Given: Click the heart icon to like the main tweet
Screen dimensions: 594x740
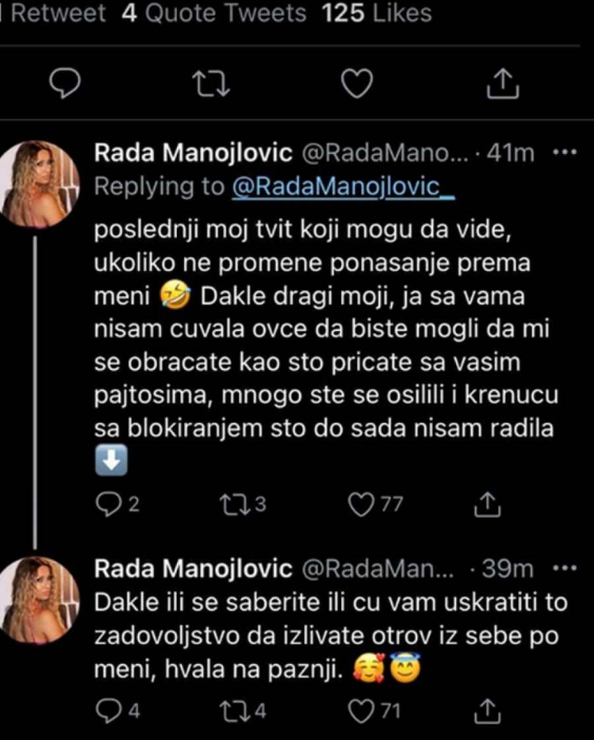Looking at the screenshot, I should [356, 83].
